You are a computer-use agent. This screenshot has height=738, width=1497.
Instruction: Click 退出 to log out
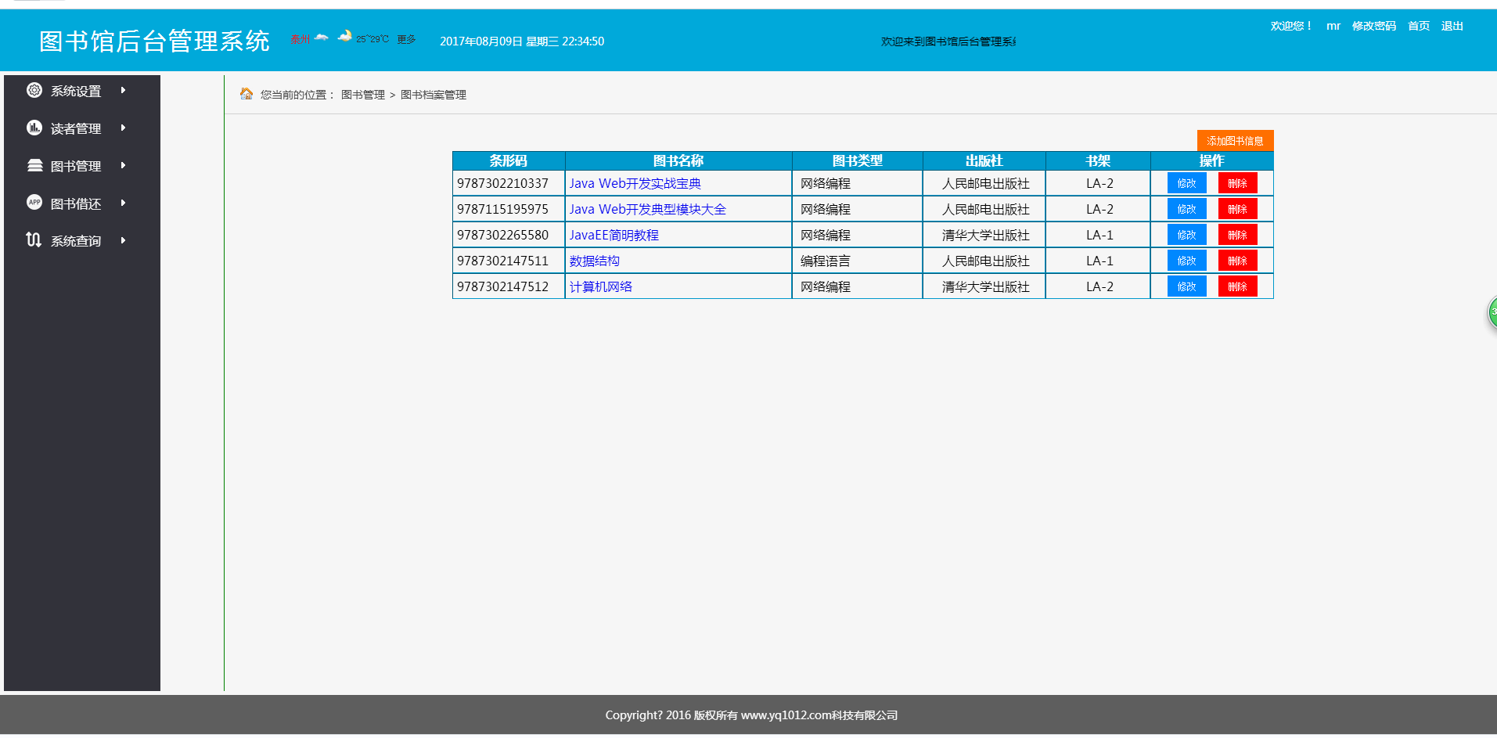pos(1452,26)
